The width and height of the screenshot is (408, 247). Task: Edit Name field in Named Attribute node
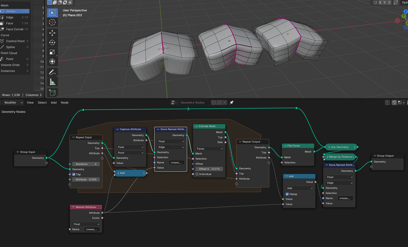click(92, 229)
